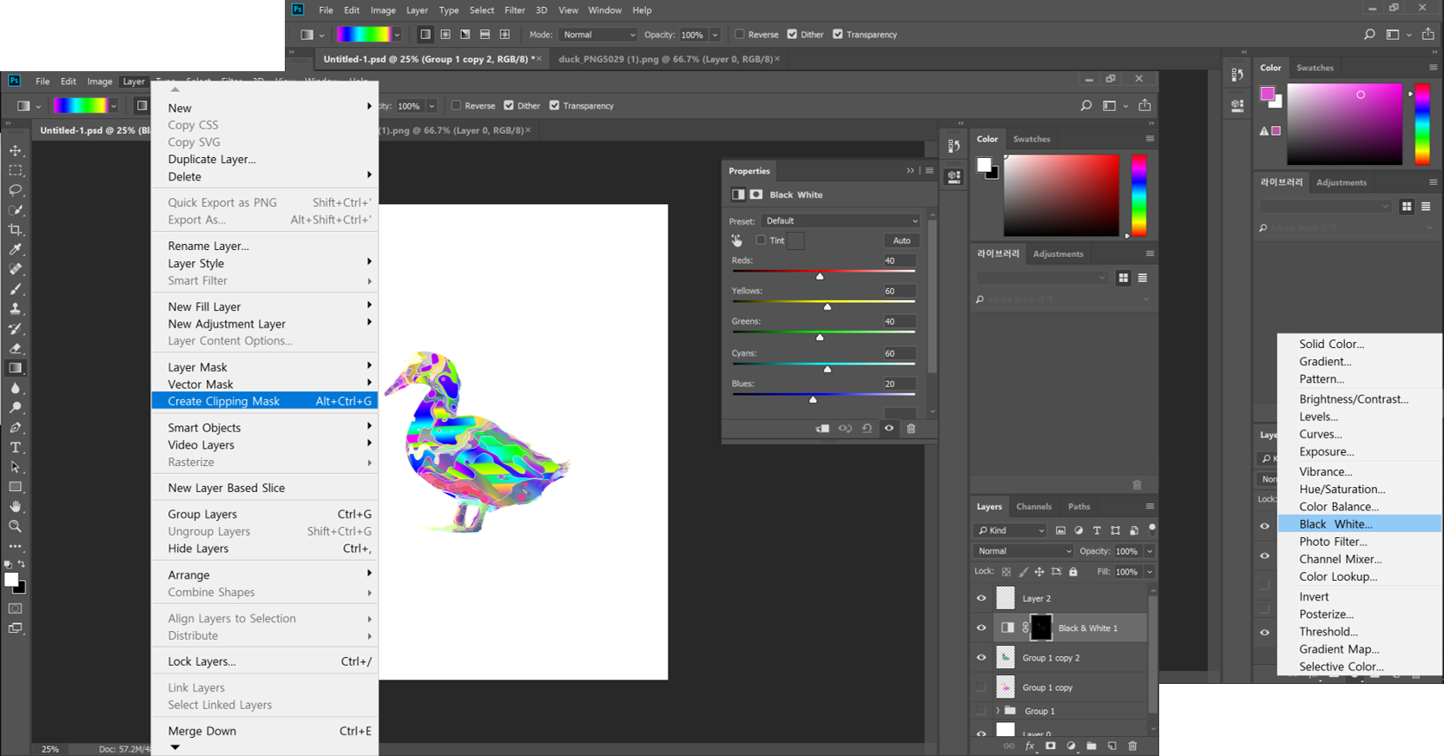Hide the Layer 2 layer
The image size is (1444, 756).
(981, 598)
